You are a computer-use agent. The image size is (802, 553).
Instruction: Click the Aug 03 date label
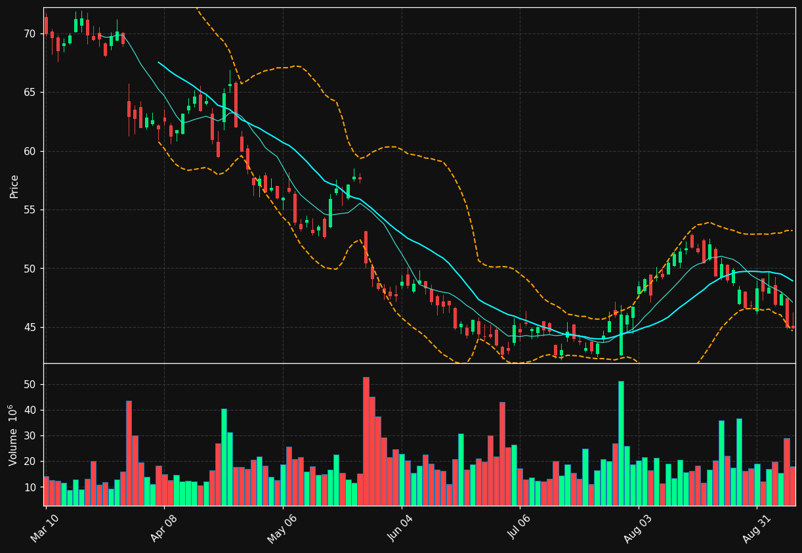click(637, 528)
